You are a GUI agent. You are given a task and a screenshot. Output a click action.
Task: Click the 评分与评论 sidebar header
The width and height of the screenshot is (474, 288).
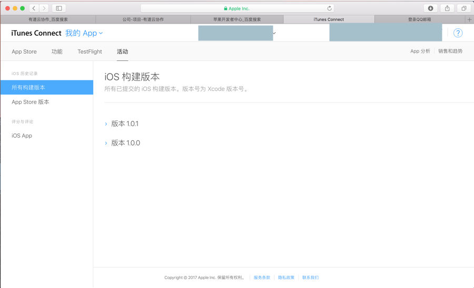coord(22,121)
